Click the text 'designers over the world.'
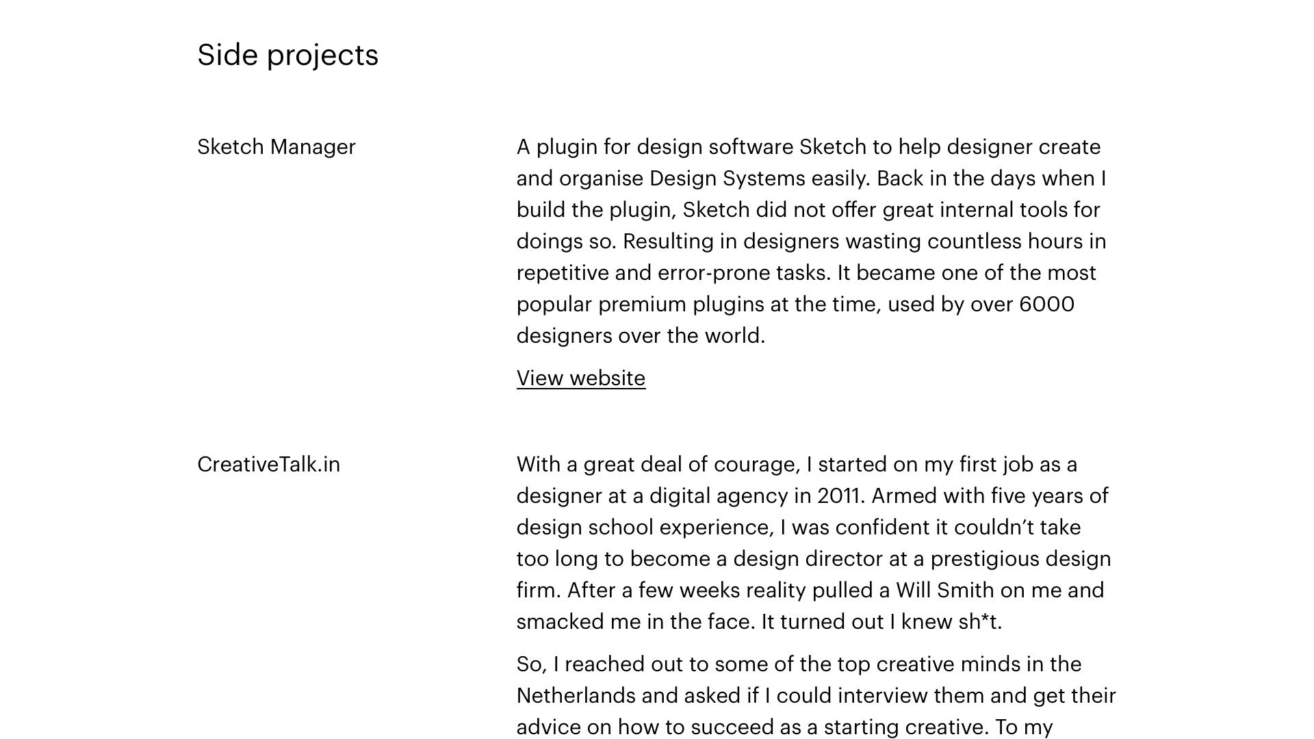 [641, 336]
